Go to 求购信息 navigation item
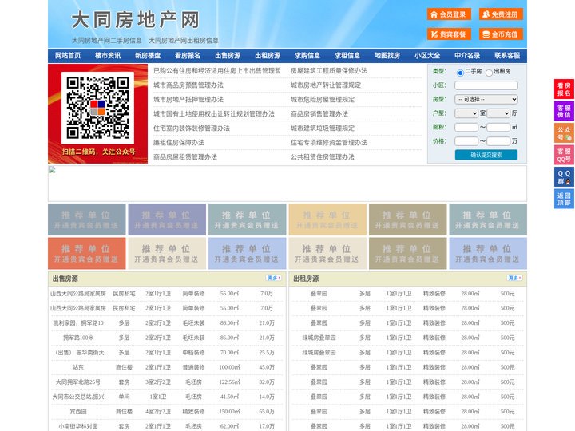575x431 pixels. pyautogui.click(x=307, y=56)
